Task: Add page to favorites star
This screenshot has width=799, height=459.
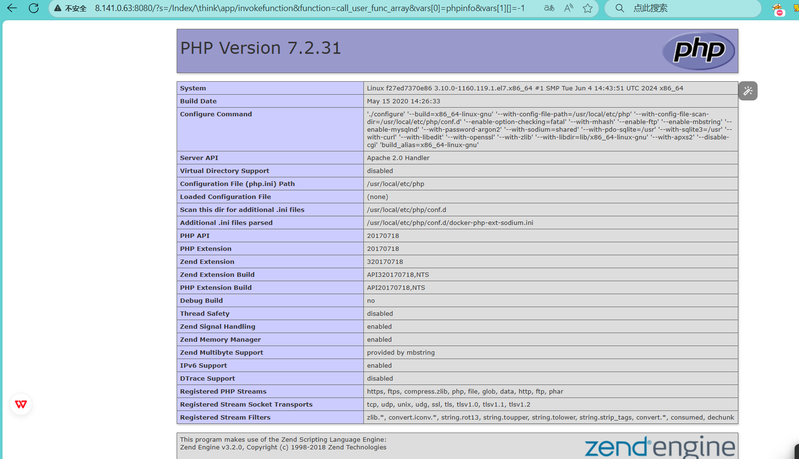Action: pyautogui.click(x=588, y=8)
